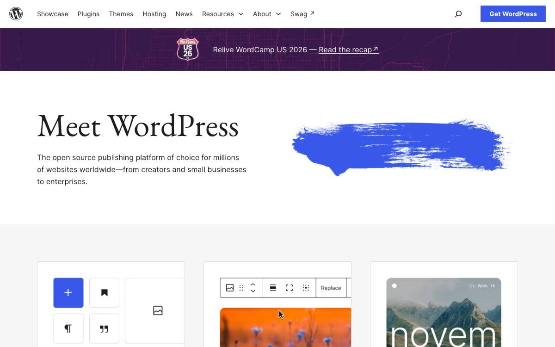555x347 pixels.
Task: Click the open source publishing platform paragraph
Action: click(142, 169)
